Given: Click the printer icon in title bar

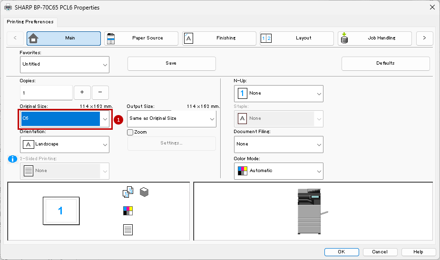Looking at the screenshot, I should [x=8, y=8].
